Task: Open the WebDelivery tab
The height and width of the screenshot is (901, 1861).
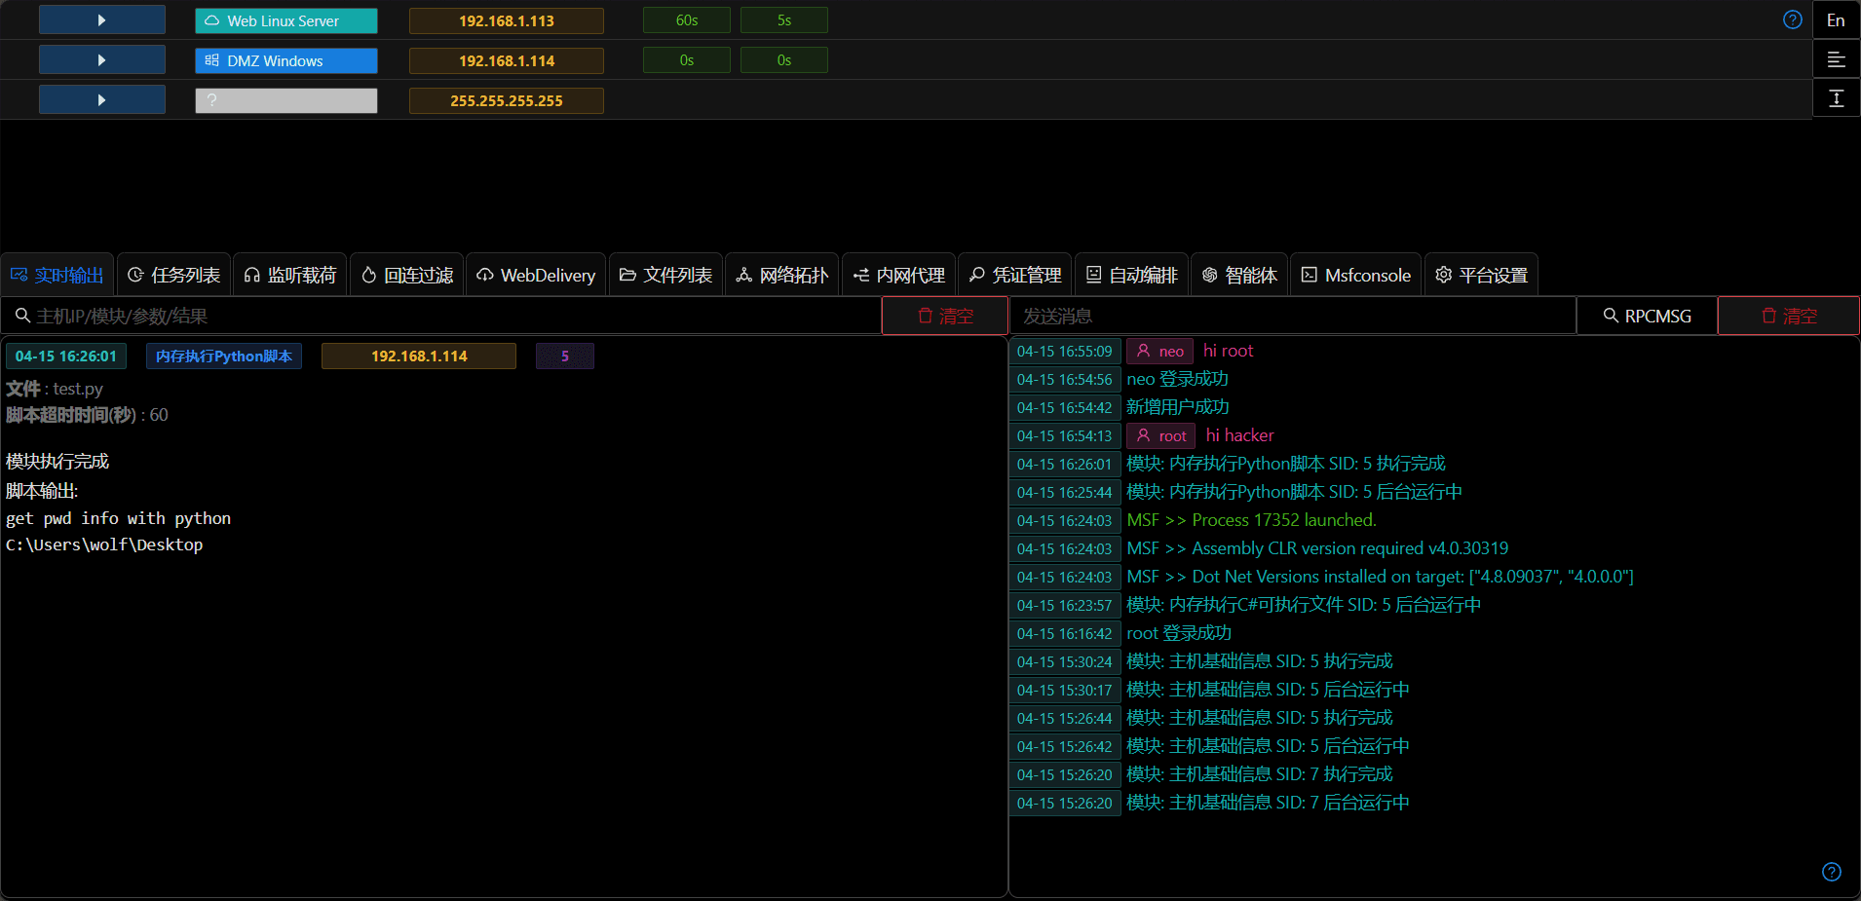Action: (x=536, y=275)
